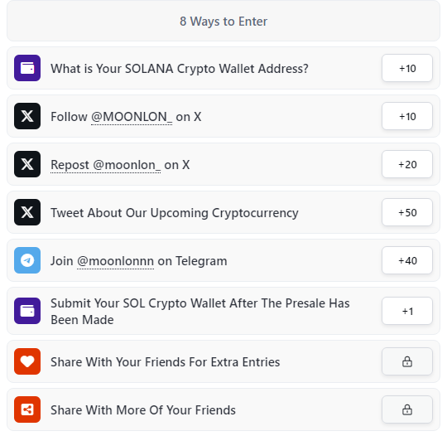The image size is (447, 436).
Task: Click the purple wallet icon for SOLANA address
Action: 27,68
